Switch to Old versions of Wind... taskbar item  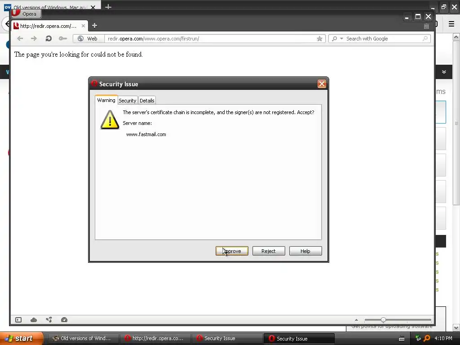point(82,338)
